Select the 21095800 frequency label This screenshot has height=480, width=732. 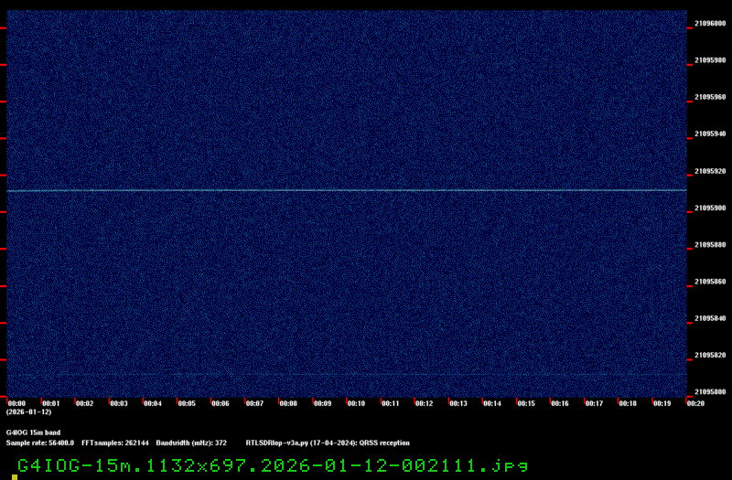[x=710, y=392]
